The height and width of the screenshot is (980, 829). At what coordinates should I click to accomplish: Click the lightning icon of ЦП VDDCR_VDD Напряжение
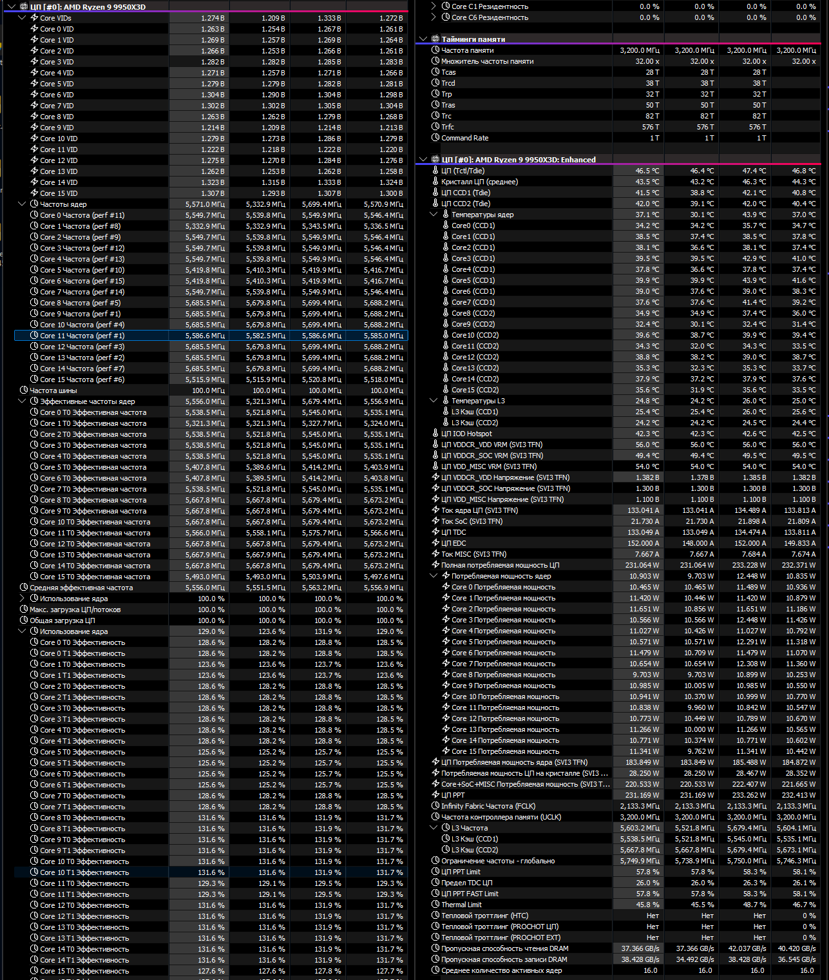coord(435,477)
